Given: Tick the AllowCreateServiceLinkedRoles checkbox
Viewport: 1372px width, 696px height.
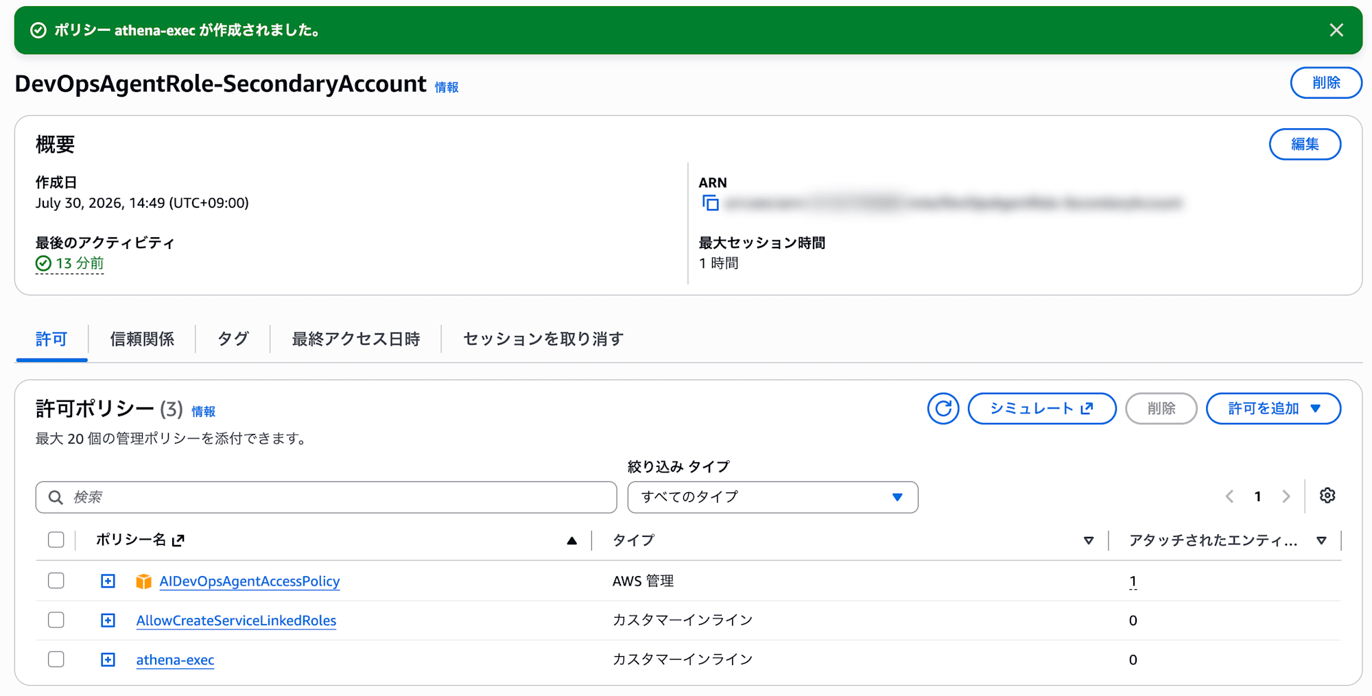Looking at the screenshot, I should point(56,620).
